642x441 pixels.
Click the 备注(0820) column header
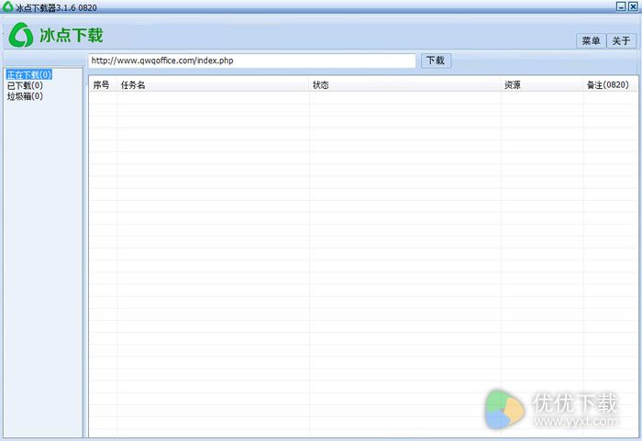pyautogui.click(x=611, y=84)
